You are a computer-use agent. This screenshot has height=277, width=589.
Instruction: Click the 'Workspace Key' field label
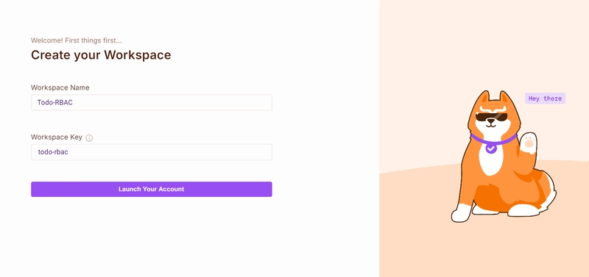point(57,137)
